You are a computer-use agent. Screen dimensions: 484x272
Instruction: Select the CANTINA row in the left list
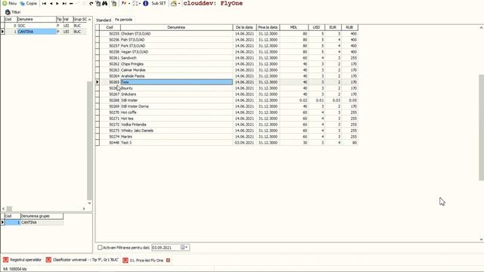click(x=45, y=32)
